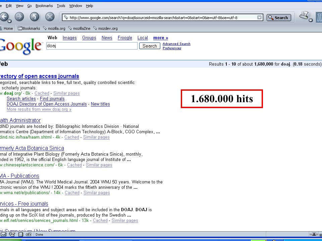Open Similar pages for doaj.org result

click(x=66, y=93)
